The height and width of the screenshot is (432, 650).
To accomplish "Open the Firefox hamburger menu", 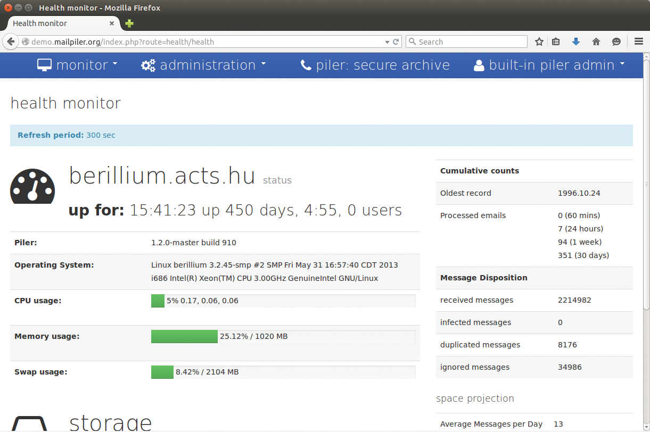I will (x=639, y=41).
